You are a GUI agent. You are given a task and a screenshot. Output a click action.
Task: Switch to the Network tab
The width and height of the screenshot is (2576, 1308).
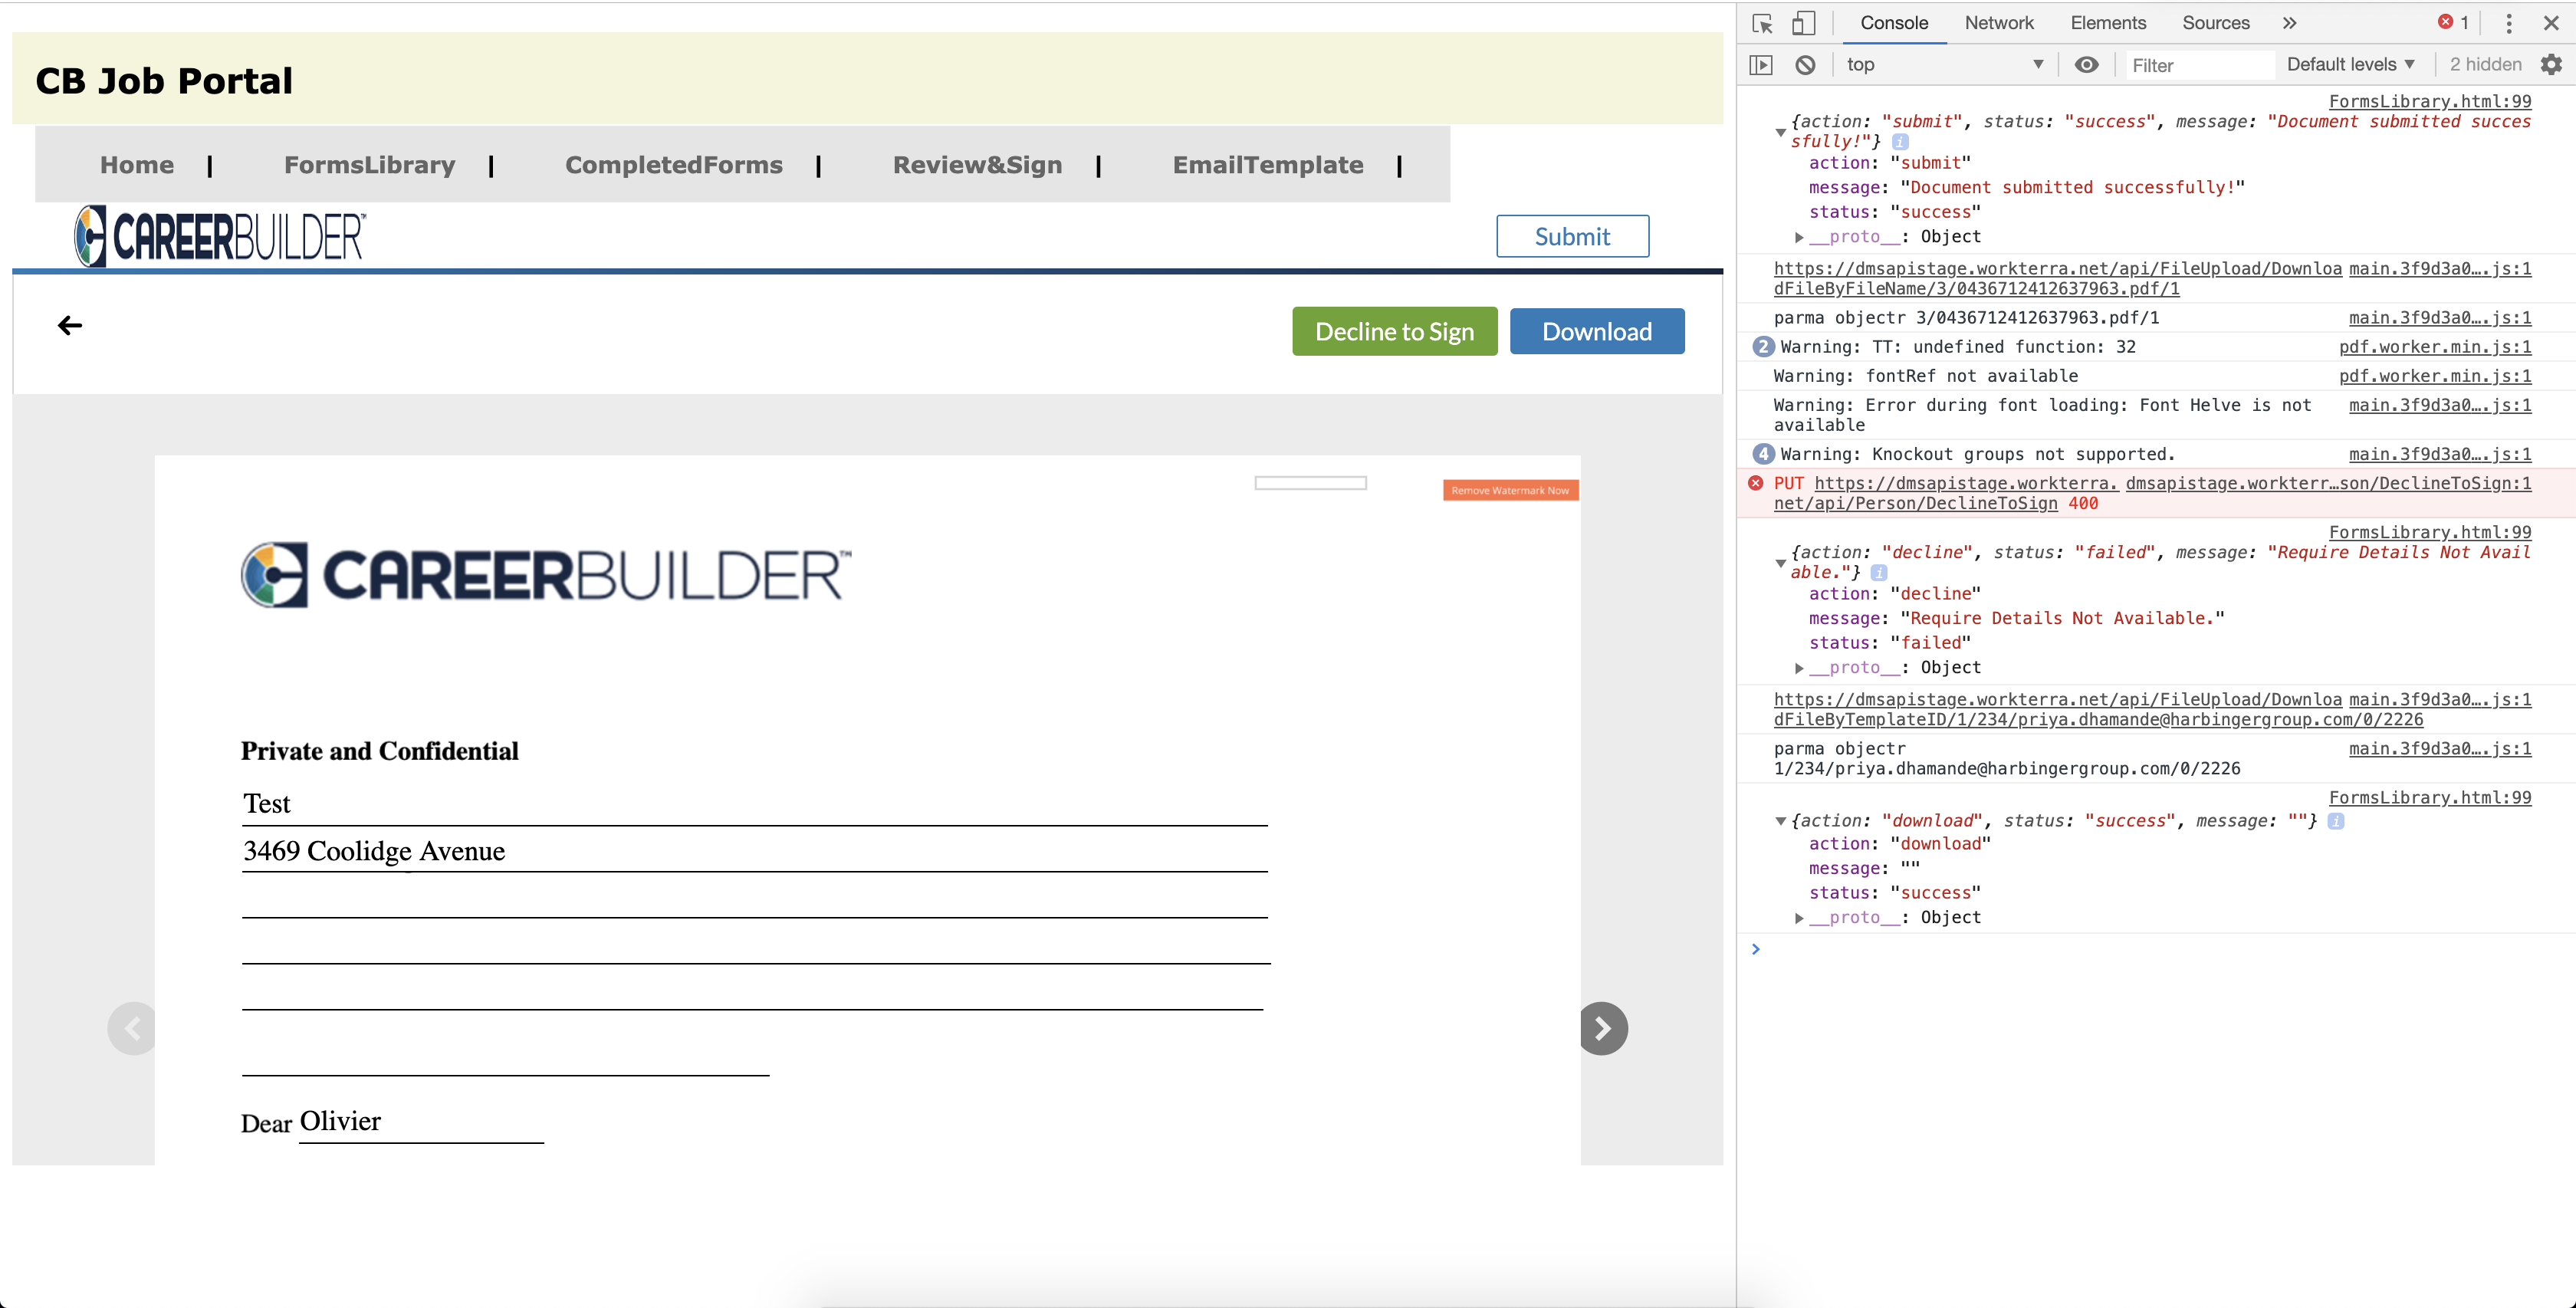(x=1999, y=23)
